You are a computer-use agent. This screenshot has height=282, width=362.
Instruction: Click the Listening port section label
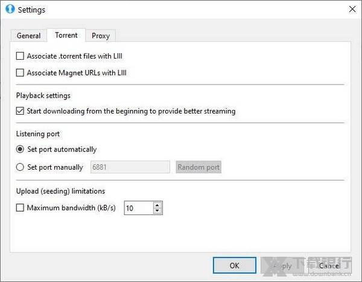coord(37,133)
